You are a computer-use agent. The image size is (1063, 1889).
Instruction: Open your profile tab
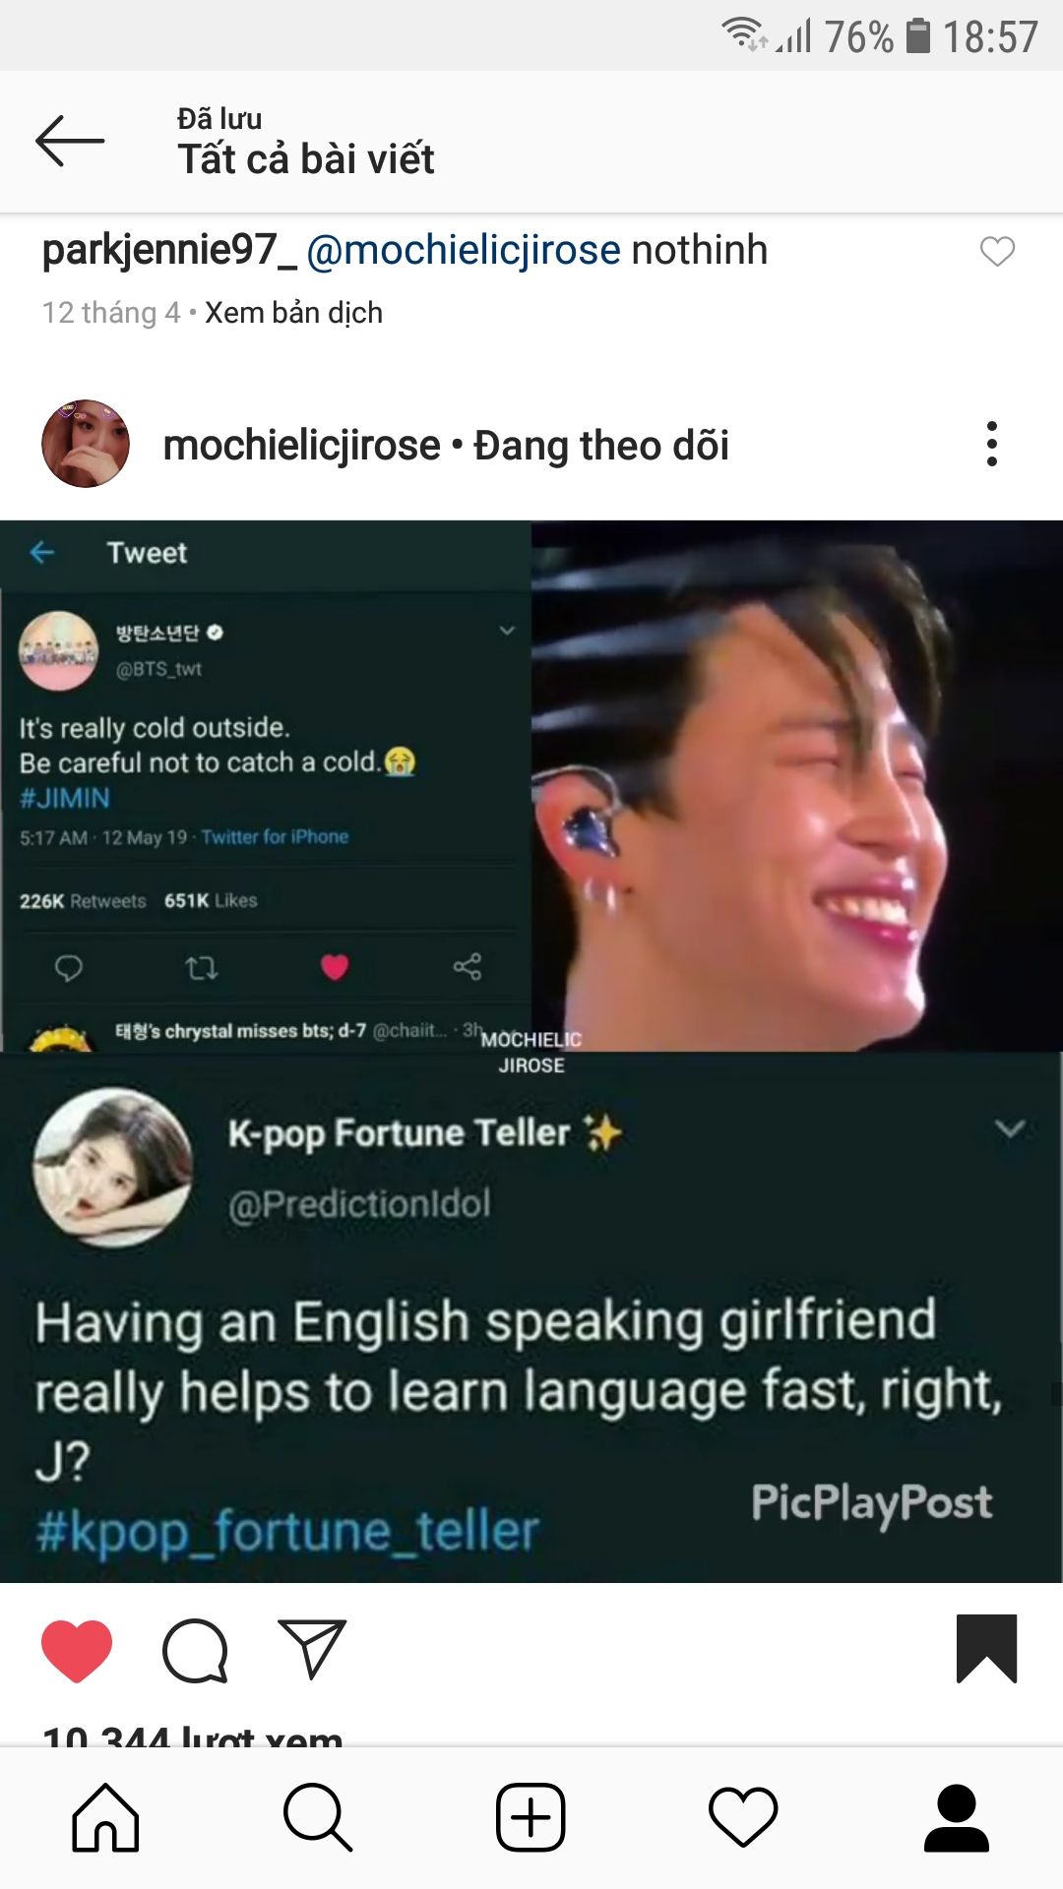click(x=956, y=1817)
